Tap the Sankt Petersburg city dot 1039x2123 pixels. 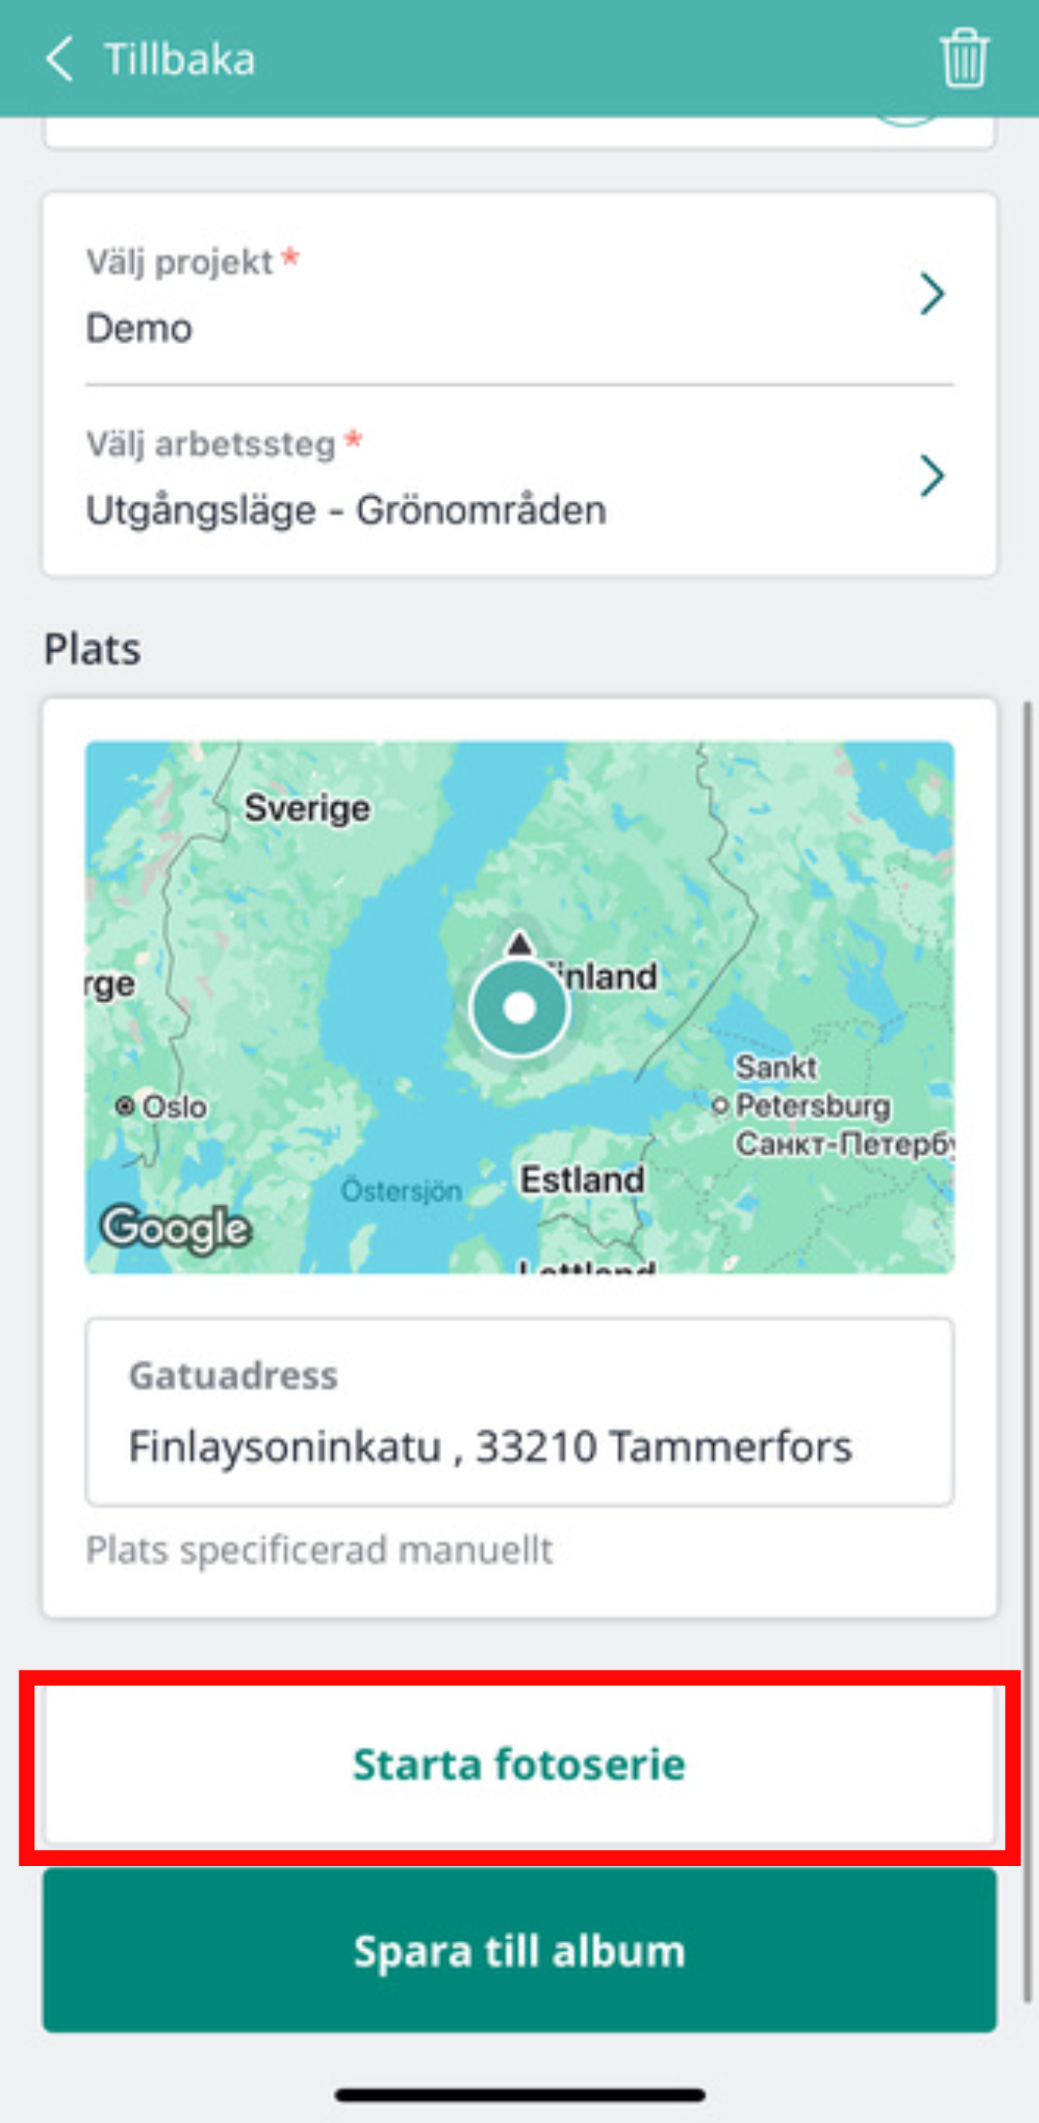720,1104
